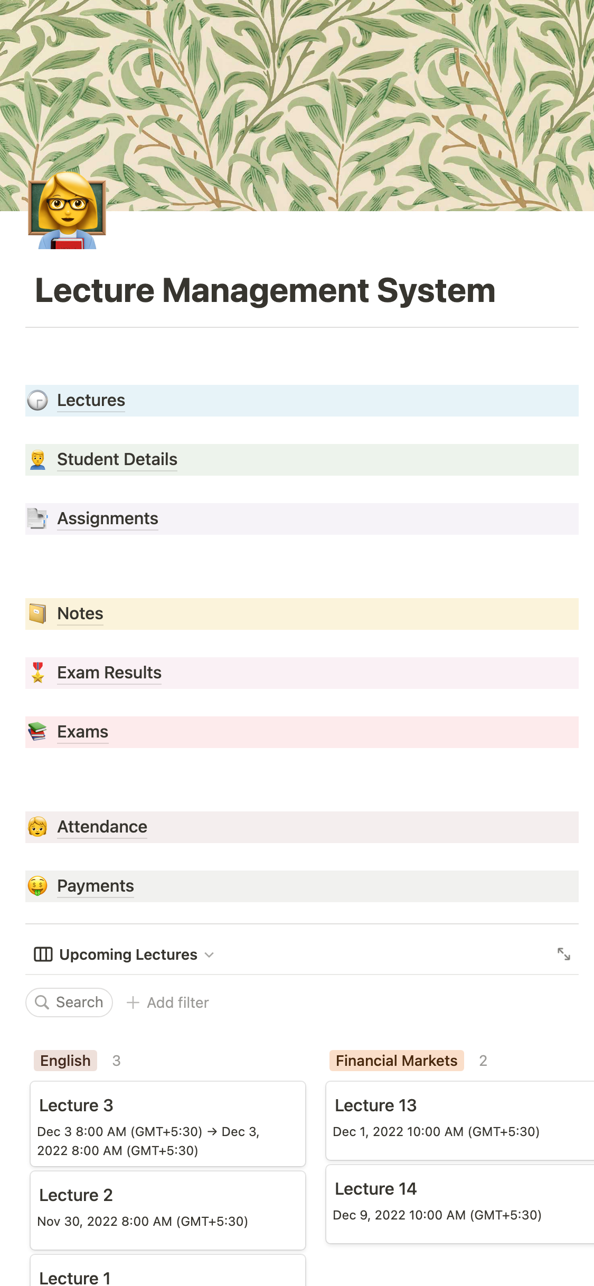Select the English group tag
The width and height of the screenshot is (594, 1286).
[x=65, y=1061]
